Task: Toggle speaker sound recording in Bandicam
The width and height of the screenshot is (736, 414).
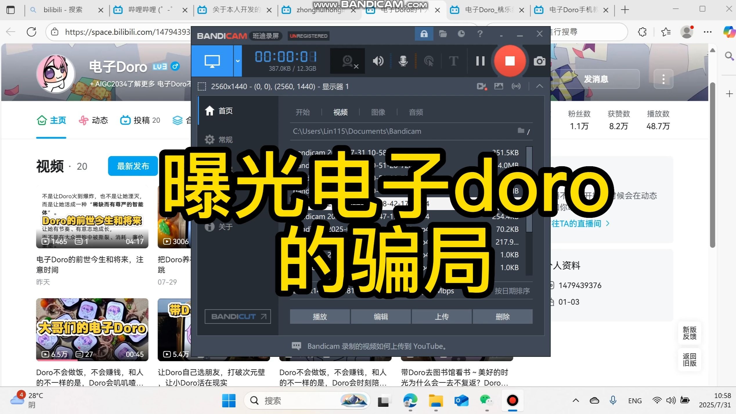Action: pyautogui.click(x=378, y=61)
